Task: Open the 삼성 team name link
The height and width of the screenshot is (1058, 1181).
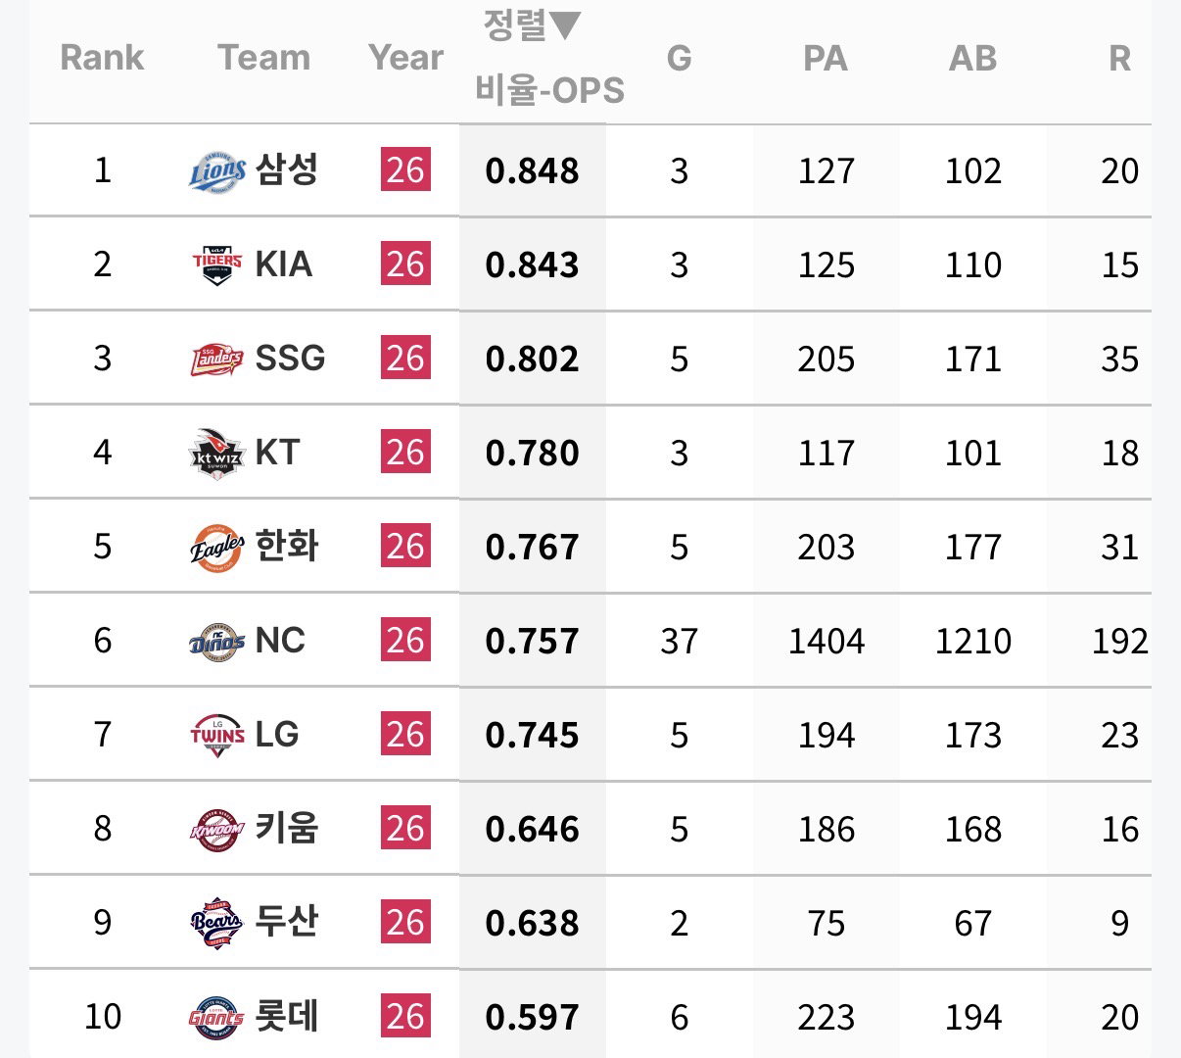Action: tap(287, 170)
